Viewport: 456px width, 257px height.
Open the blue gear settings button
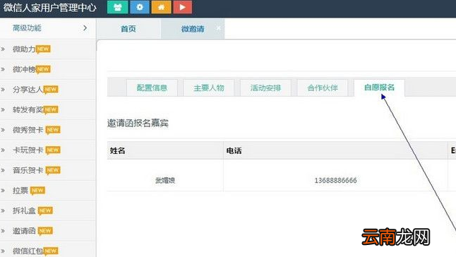pyautogui.click(x=140, y=7)
